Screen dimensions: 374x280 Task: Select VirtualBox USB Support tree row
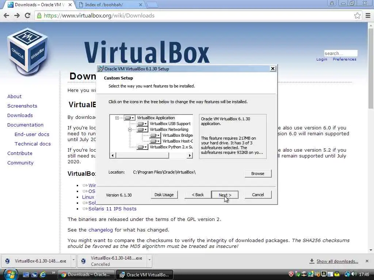click(x=170, y=124)
